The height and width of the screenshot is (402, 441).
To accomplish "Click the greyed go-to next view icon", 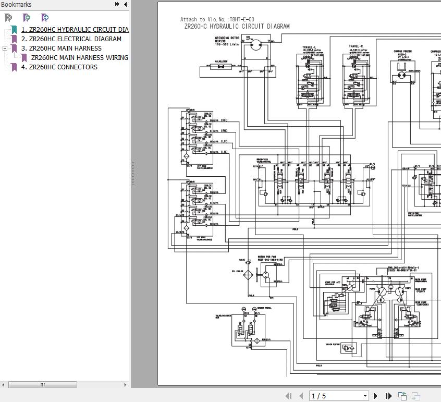I will [x=415, y=396].
